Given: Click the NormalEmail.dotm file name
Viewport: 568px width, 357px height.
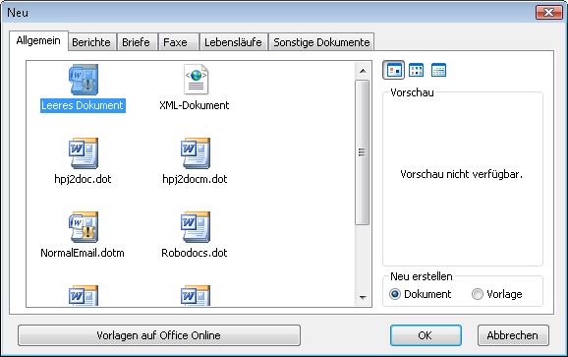Looking at the screenshot, I should [83, 253].
